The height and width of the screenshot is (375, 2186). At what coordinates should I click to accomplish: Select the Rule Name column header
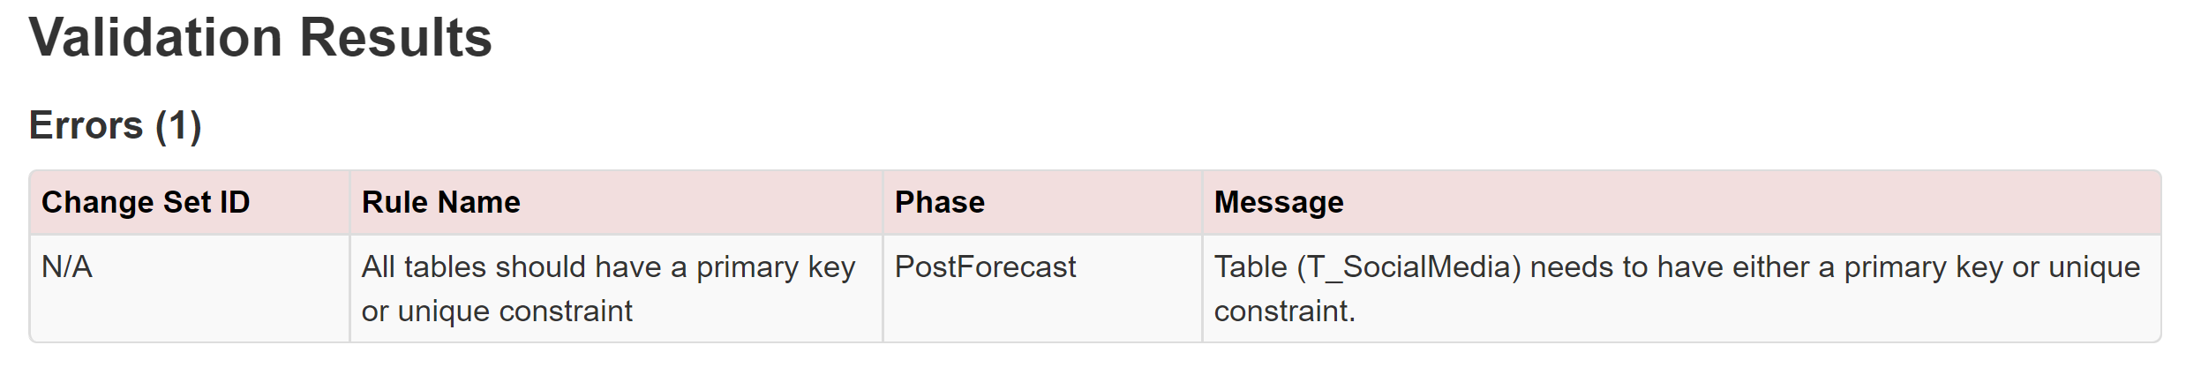pos(441,202)
